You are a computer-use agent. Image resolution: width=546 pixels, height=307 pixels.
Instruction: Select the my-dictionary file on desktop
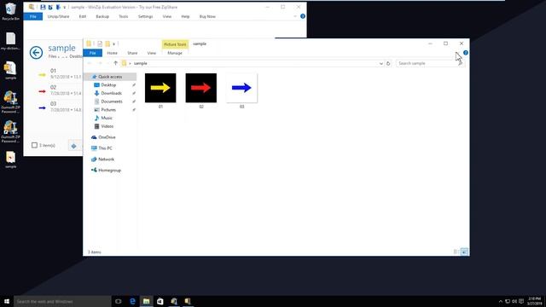[x=10, y=41]
